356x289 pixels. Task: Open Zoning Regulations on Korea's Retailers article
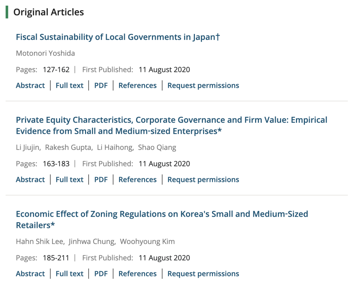(162, 214)
